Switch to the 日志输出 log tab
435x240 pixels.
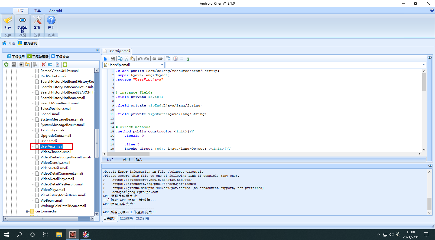110,218
